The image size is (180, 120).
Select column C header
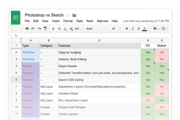99,41
